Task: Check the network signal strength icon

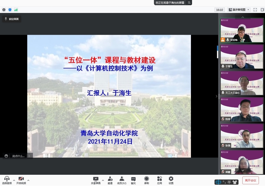Action: [x=16, y=10]
